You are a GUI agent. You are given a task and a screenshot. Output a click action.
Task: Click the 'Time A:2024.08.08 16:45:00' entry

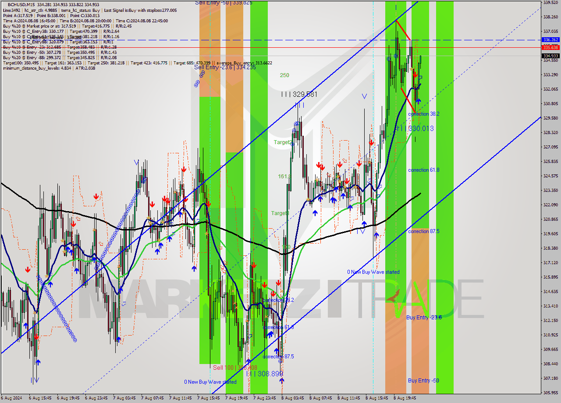29,21
